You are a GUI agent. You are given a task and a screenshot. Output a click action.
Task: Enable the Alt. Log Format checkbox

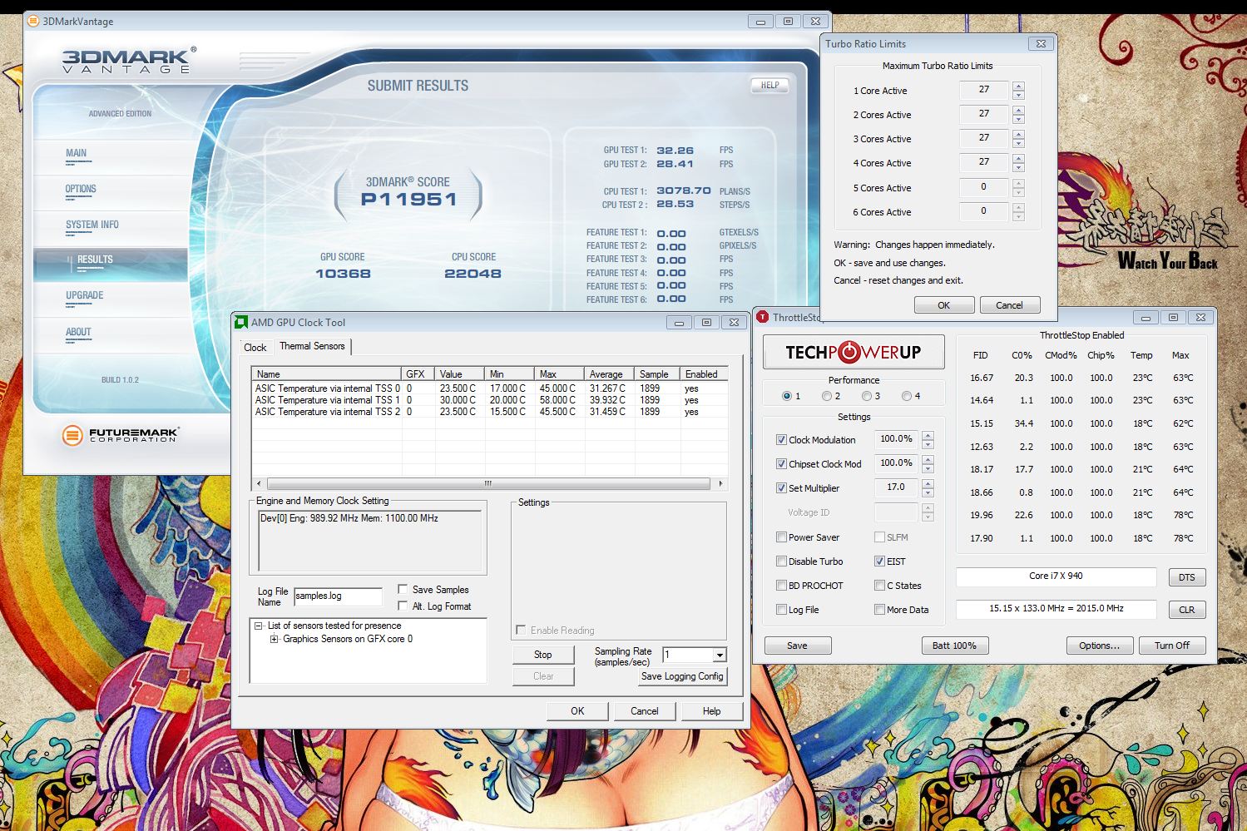(x=403, y=606)
